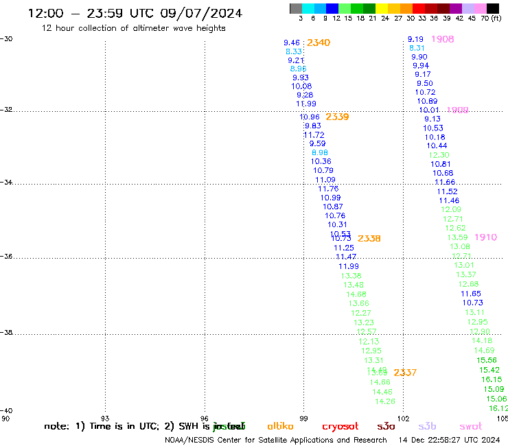
Task: Click orange pass number 2340
Action: pos(319,43)
